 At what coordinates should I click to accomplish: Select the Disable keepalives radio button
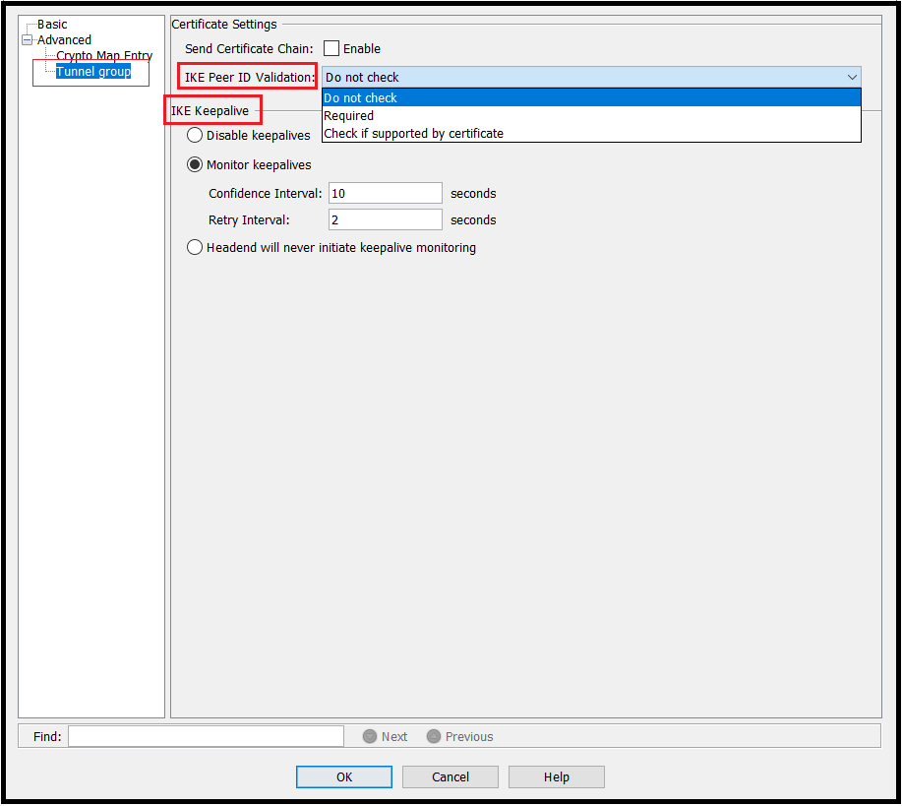click(x=194, y=135)
